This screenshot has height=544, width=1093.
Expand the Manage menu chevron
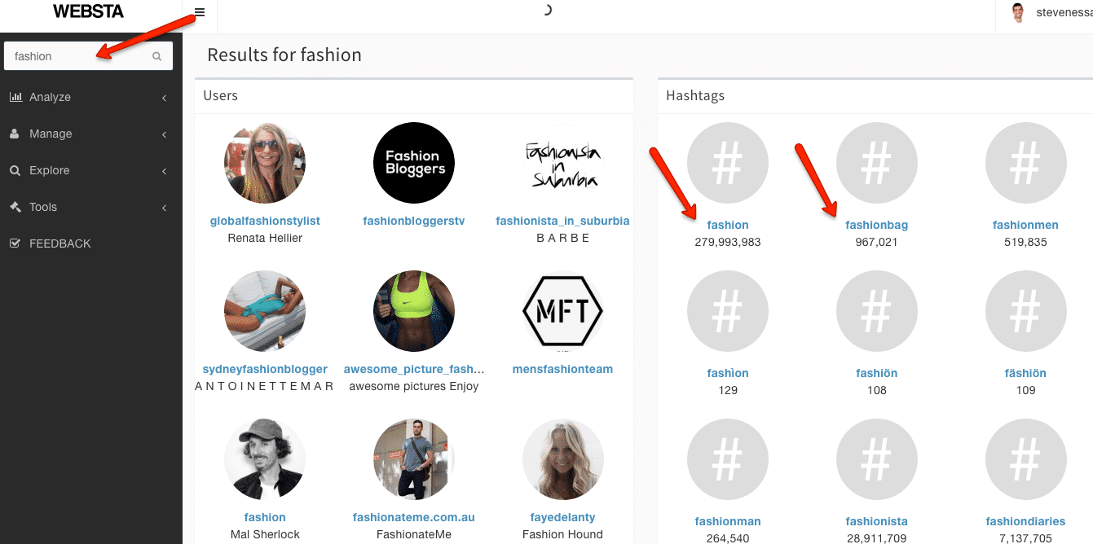[164, 134]
